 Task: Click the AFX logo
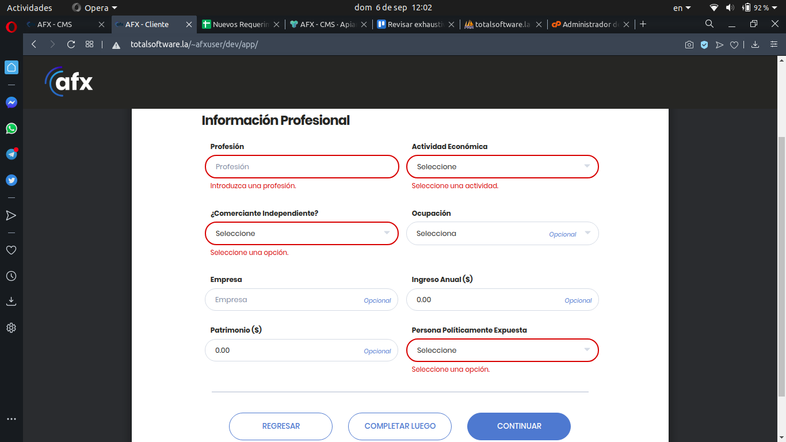point(69,82)
